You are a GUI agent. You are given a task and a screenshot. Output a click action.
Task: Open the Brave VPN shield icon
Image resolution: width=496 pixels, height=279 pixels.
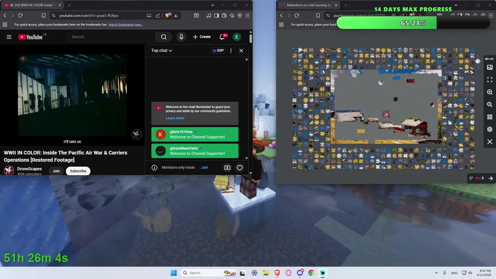coord(239,15)
